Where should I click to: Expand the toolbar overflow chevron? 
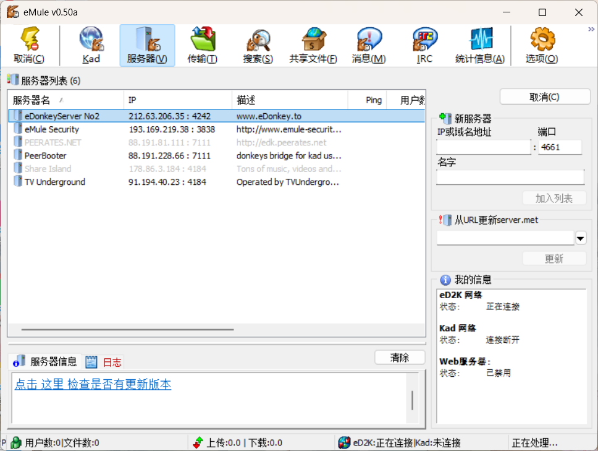[x=591, y=29]
